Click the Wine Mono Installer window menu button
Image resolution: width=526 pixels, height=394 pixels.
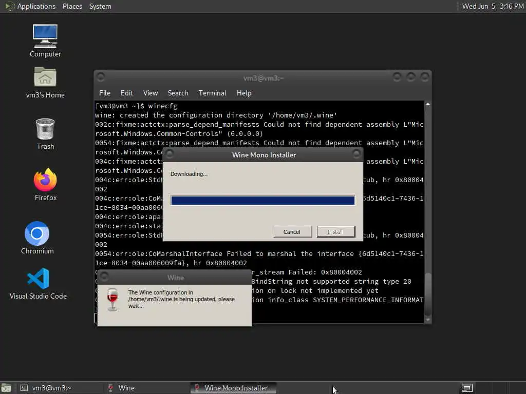[170, 154]
